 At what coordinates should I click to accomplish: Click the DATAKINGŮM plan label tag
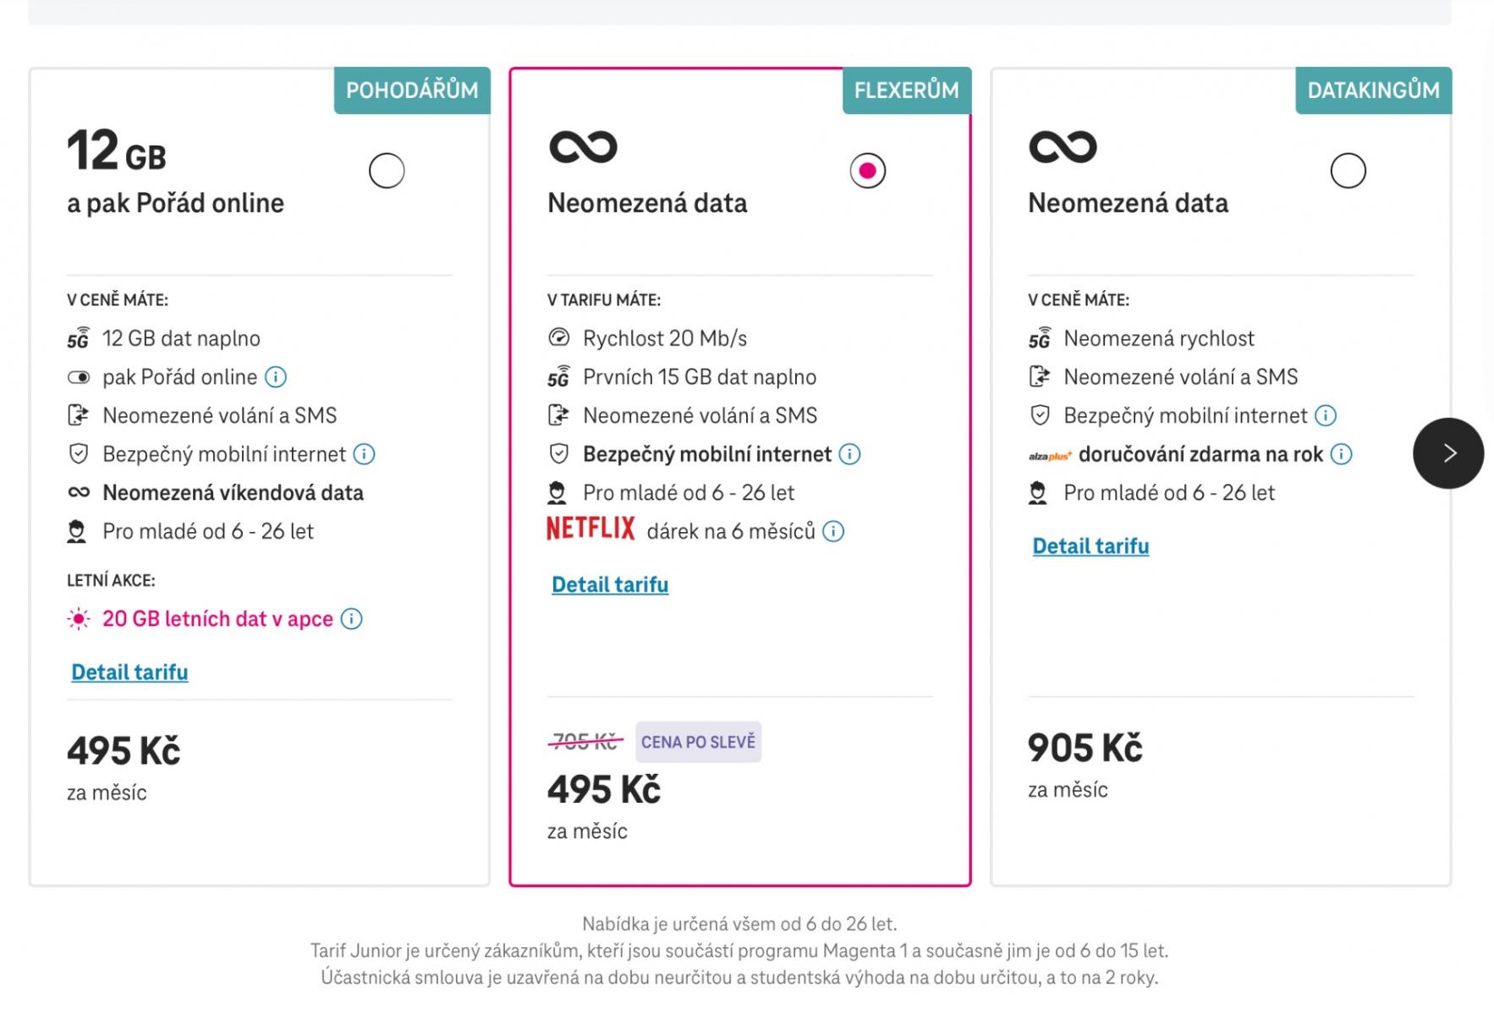click(1373, 91)
